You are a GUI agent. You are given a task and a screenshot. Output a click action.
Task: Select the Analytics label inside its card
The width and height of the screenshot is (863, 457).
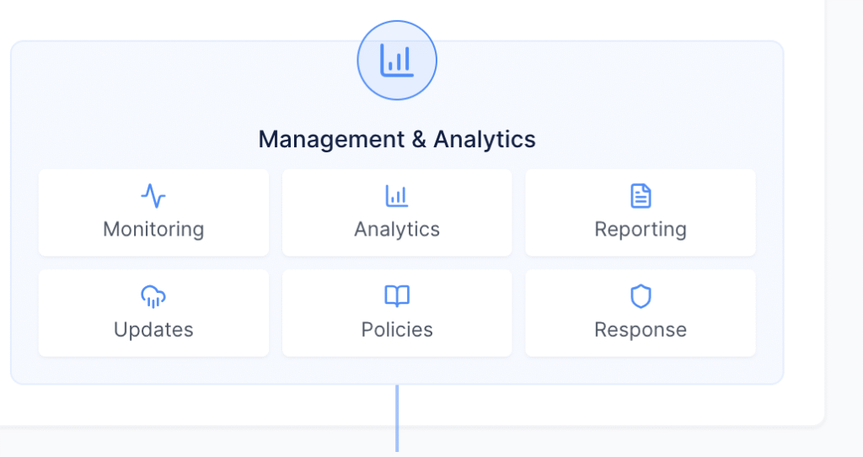pyautogui.click(x=397, y=229)
